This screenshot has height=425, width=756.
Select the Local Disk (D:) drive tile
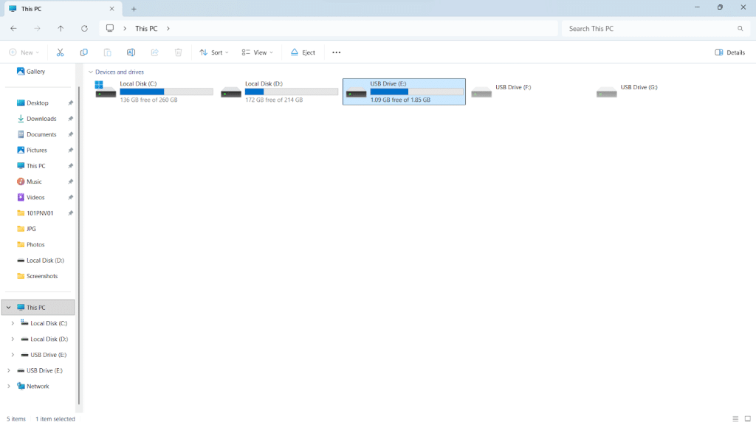pos(280,91)
